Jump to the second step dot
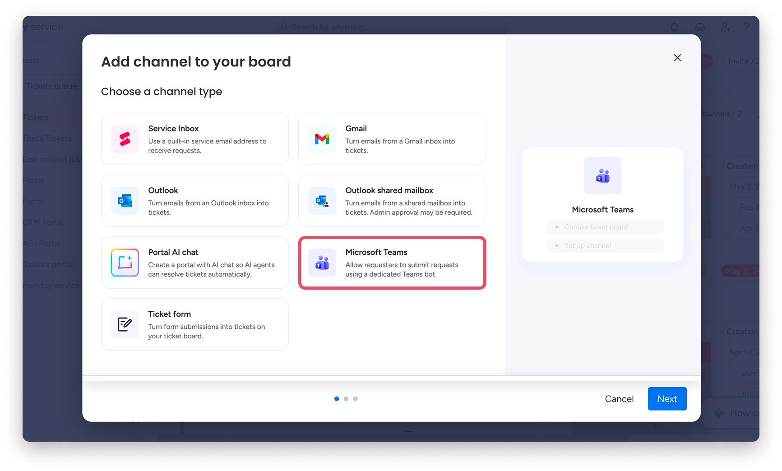 (346, 399)
